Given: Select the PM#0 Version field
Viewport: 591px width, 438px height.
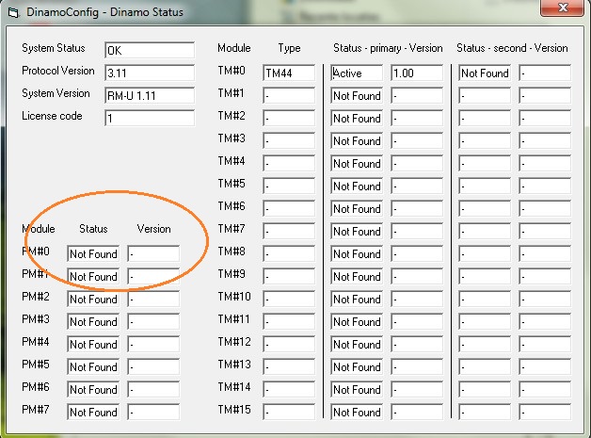Looking at the screenshot, I should pyautogui.click(x=153, y=254).
